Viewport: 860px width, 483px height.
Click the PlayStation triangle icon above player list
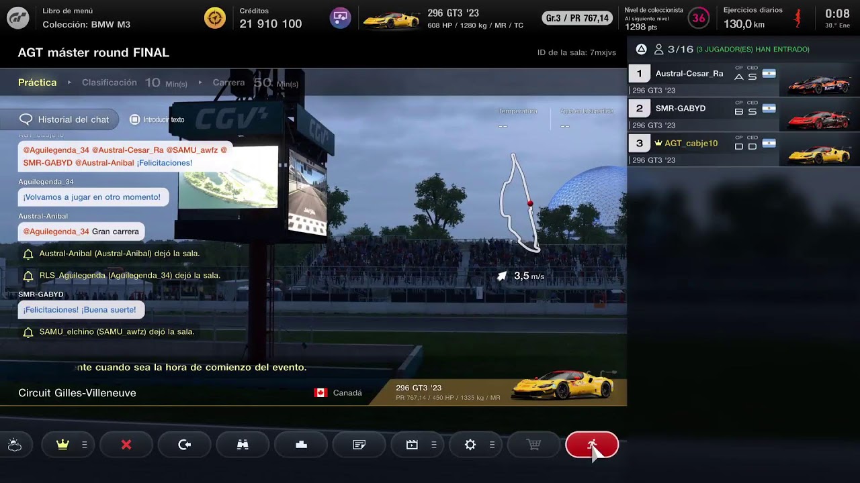point(642,49)
